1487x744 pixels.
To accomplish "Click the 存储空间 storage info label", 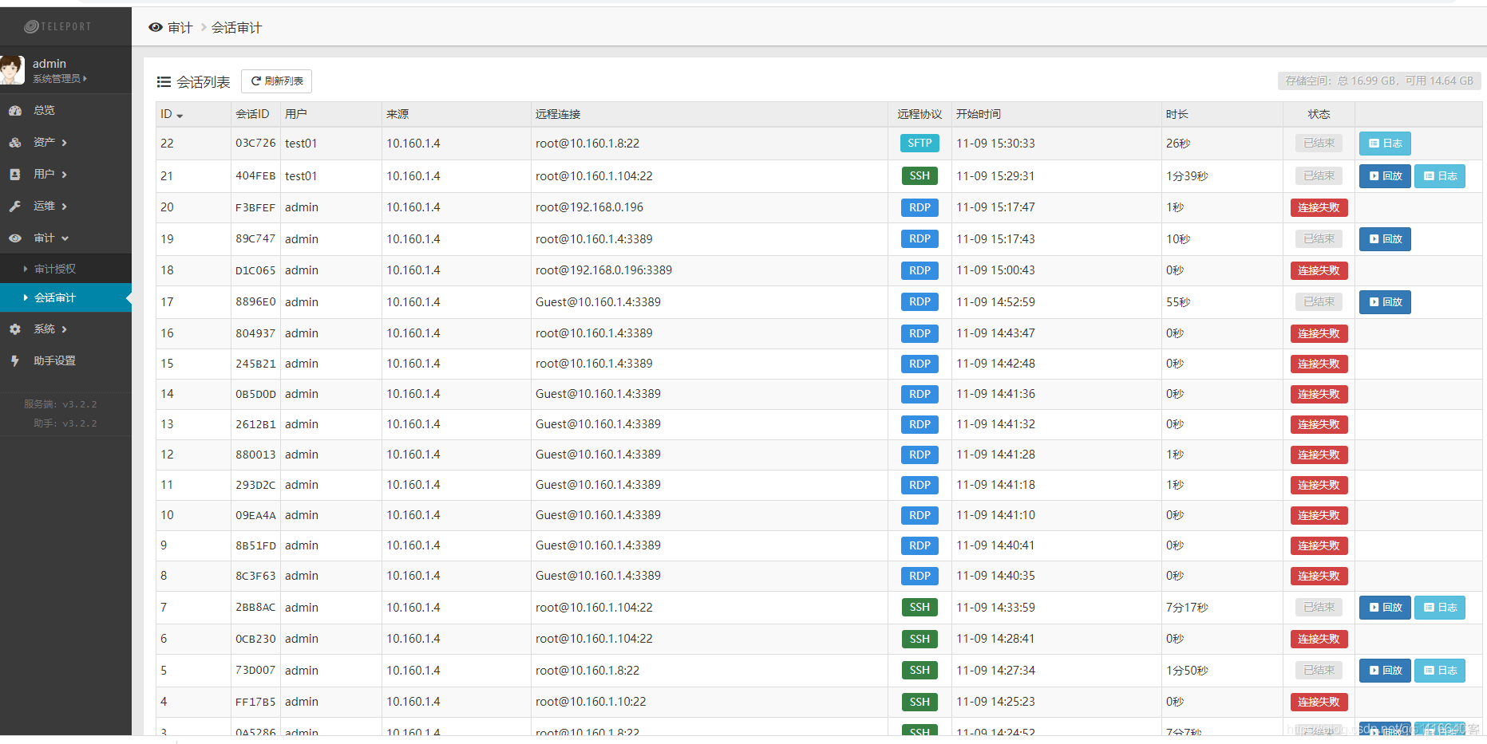I will 1379,81.
